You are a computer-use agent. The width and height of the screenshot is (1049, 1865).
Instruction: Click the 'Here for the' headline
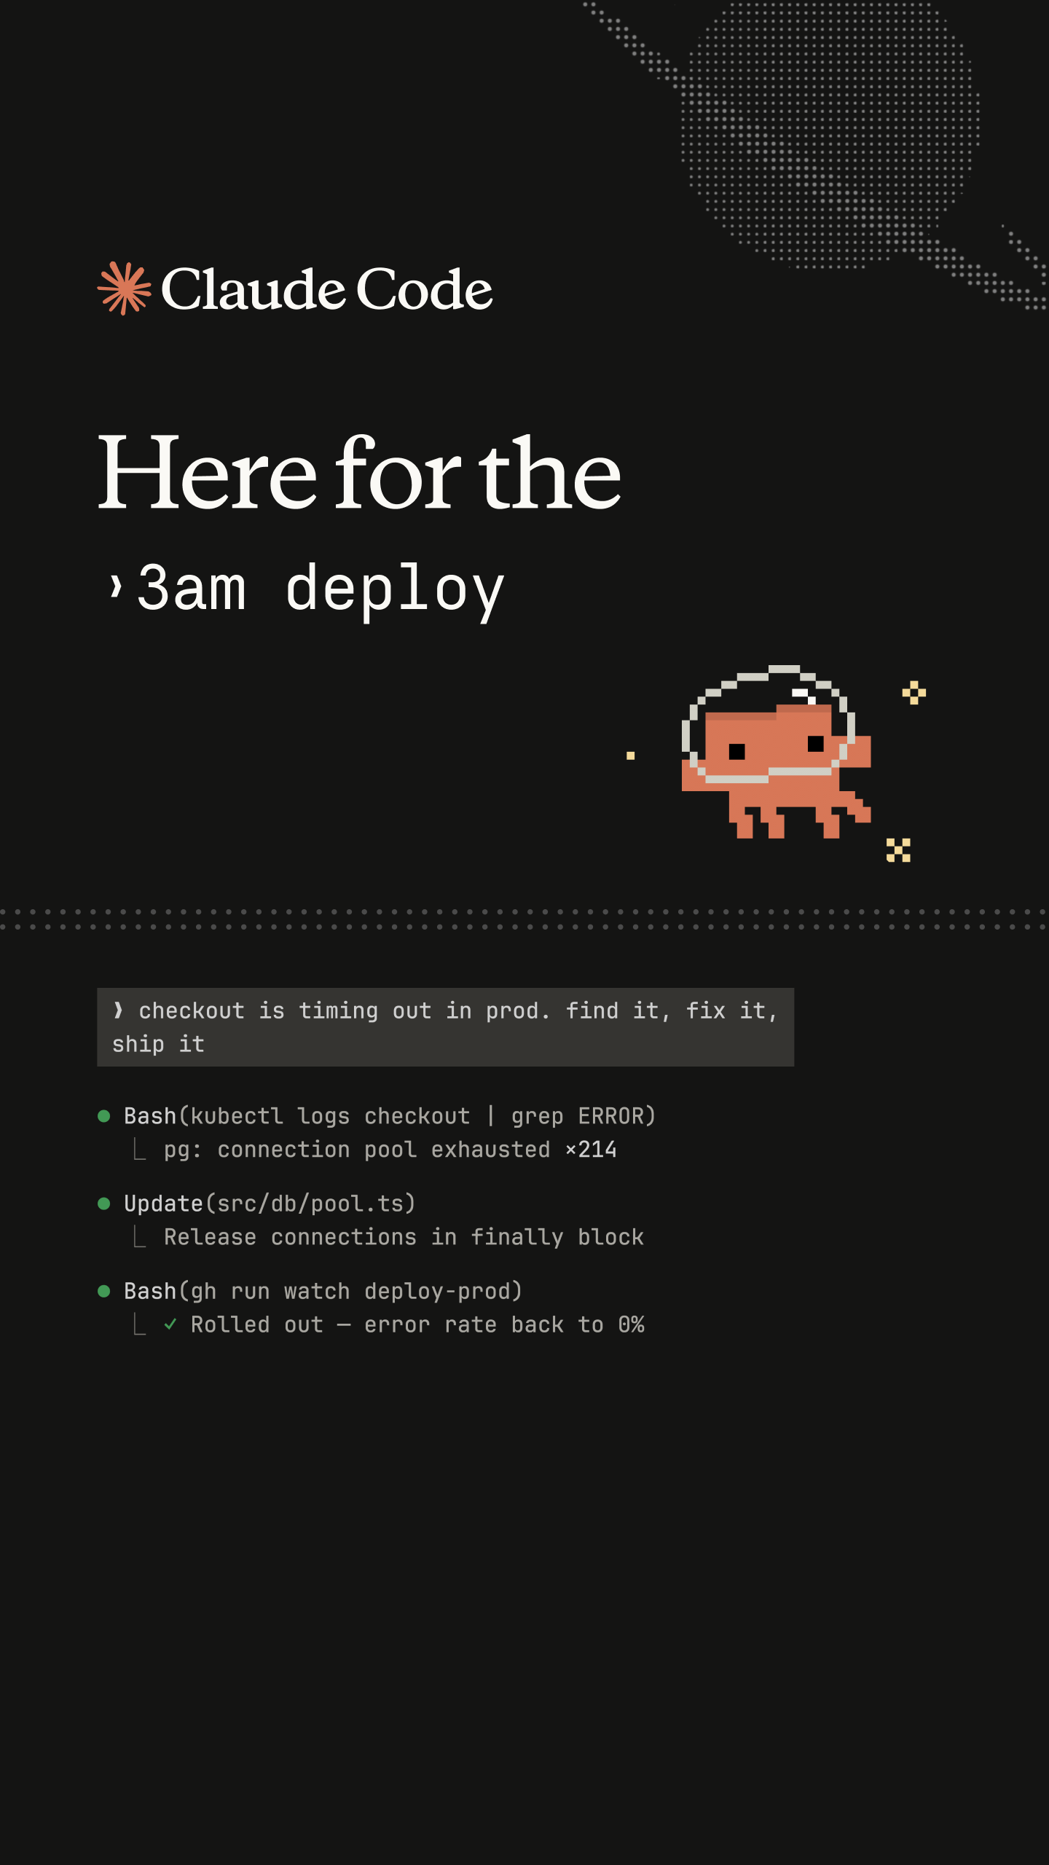(359, 472)
